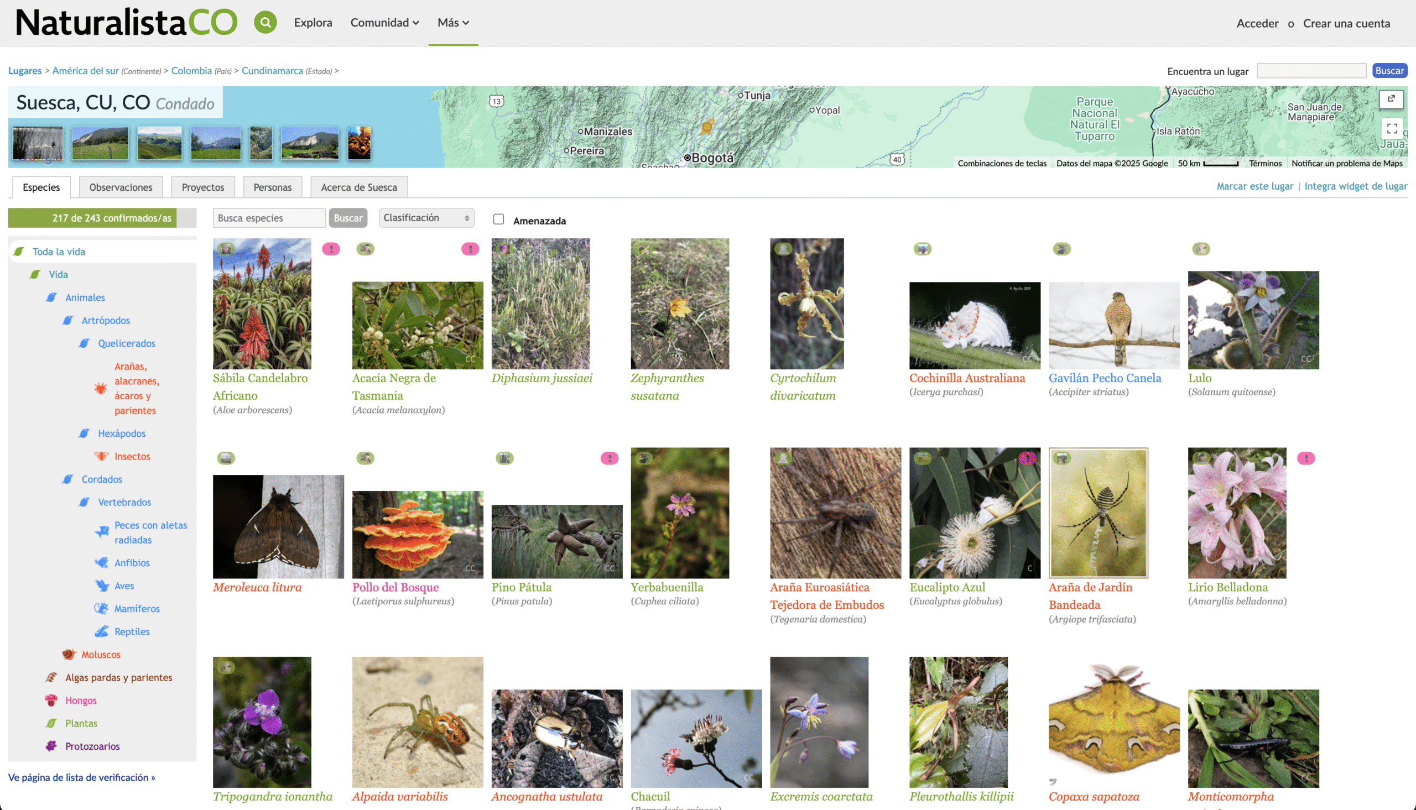Click the bird icon next to Aves
This screenshot has width=1416, height=810.
[x=102, y=586]
